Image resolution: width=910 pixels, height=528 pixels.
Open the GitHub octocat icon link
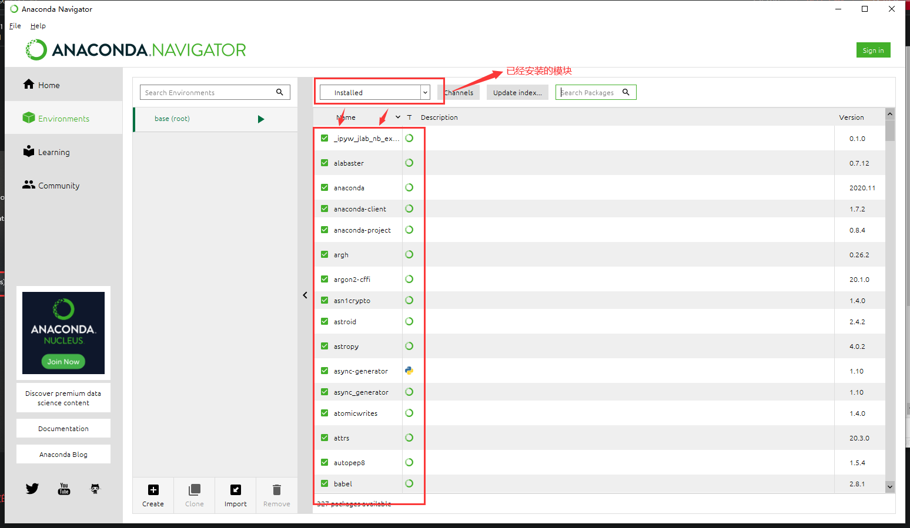[x=95, y=489]
